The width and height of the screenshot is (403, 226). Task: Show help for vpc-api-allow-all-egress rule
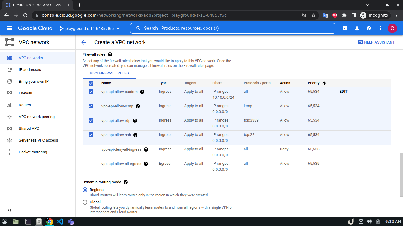[x=146, y=164]
